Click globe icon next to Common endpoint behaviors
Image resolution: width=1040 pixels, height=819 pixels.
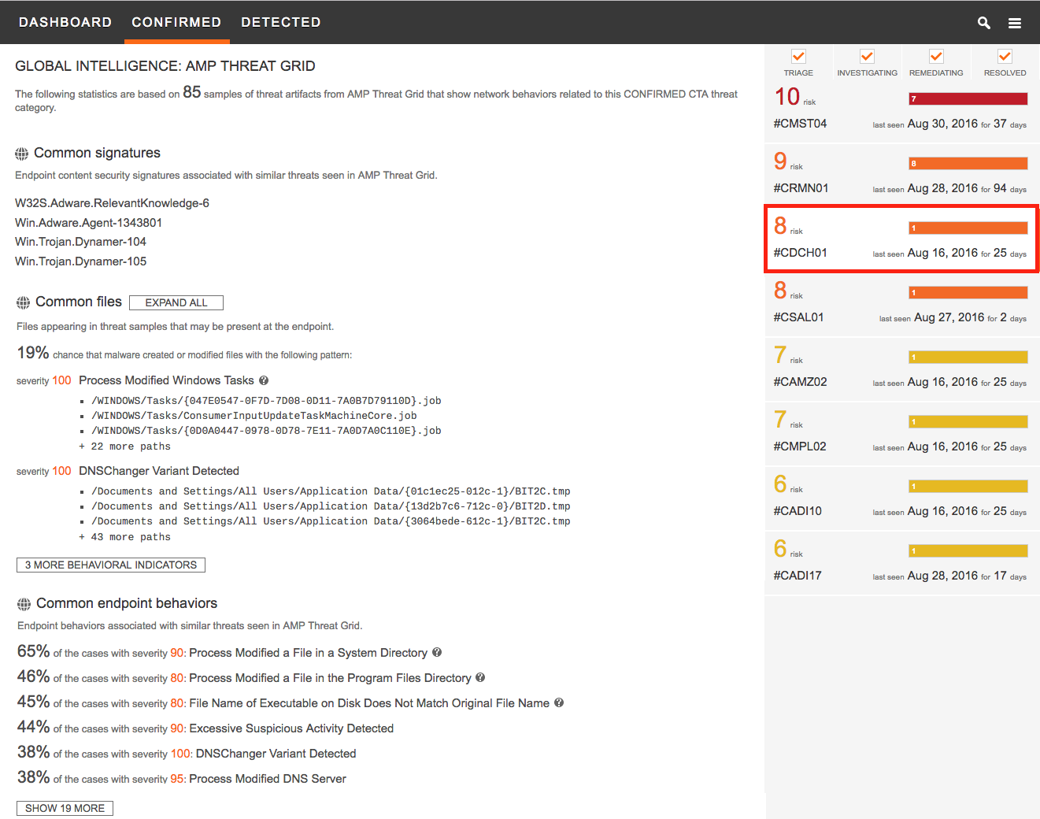(24, 604)
